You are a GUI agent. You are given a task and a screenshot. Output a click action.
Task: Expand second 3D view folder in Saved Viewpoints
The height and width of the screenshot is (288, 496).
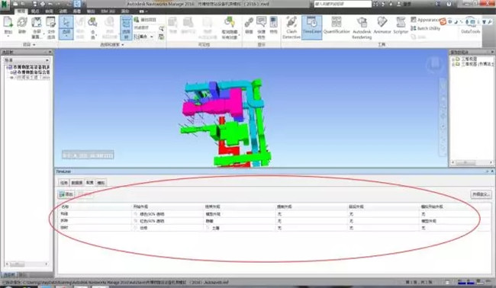click(x=453, y=64)
